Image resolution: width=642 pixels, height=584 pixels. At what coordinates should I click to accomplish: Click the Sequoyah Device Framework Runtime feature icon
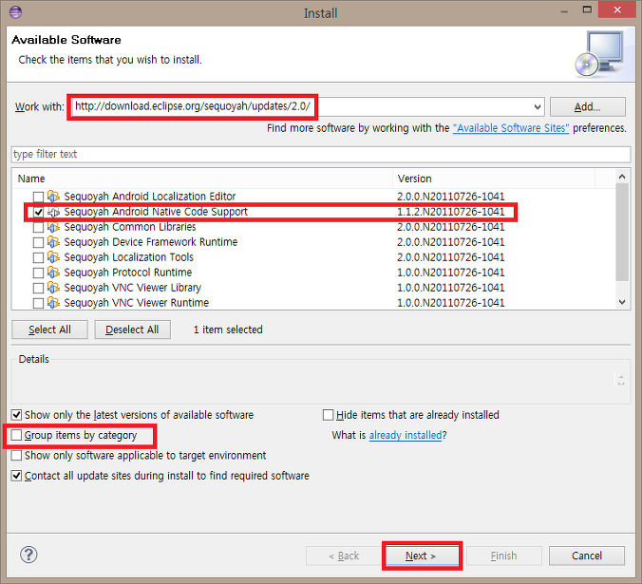point(53,242)
